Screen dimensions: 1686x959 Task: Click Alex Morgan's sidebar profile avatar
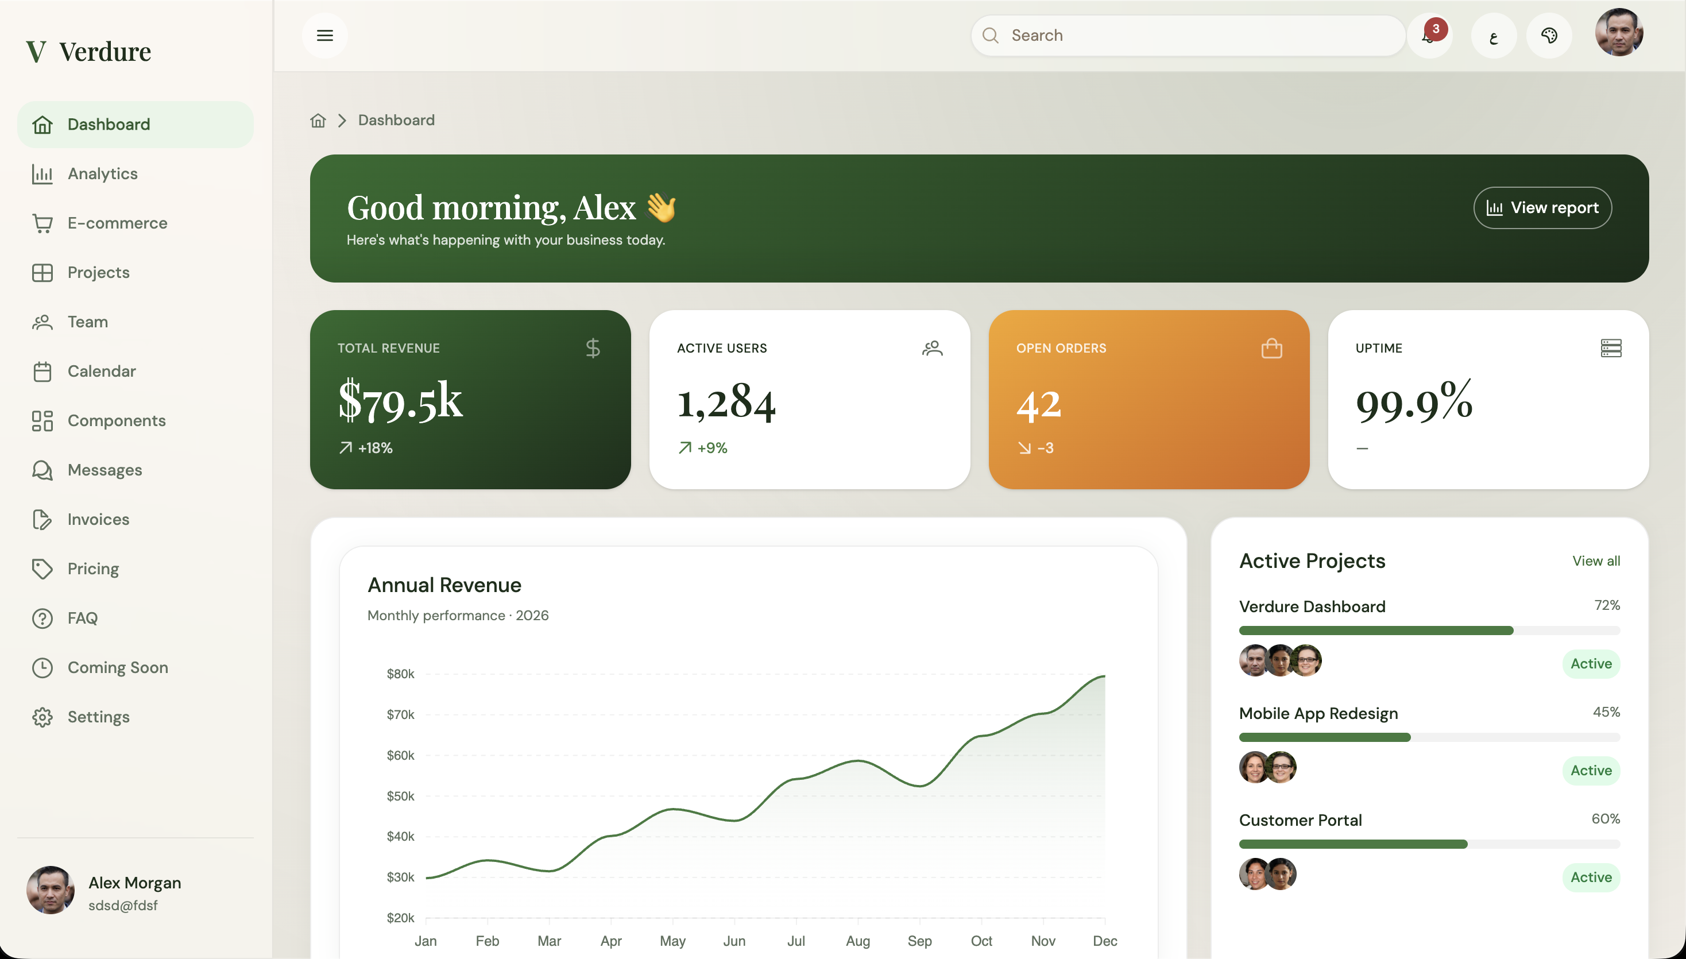click(x=50, y=891)
